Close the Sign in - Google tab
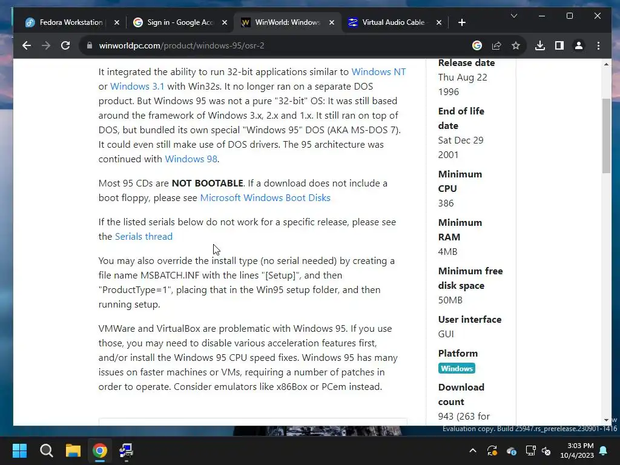The width and height of the screenshot is (620, 465). (225, 22)
